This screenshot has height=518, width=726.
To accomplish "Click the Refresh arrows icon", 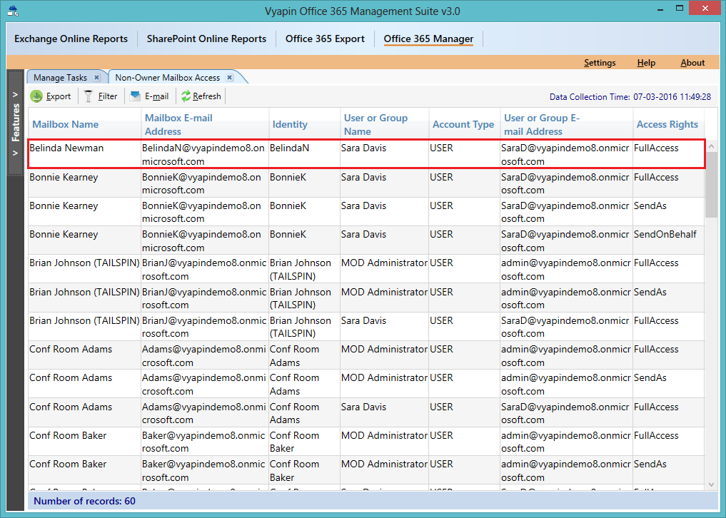I will coord(186,96).
